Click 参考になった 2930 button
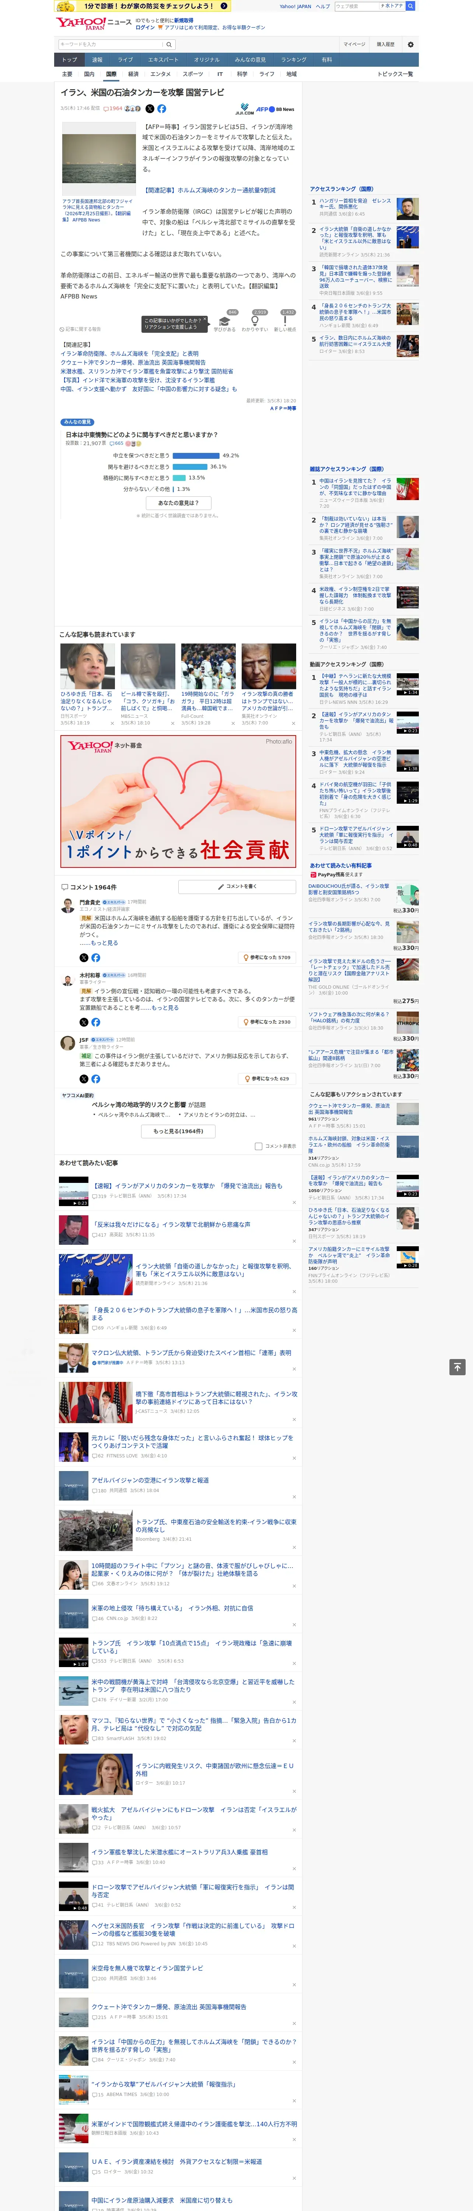The image size is (473, 2211). [267, 1022]
